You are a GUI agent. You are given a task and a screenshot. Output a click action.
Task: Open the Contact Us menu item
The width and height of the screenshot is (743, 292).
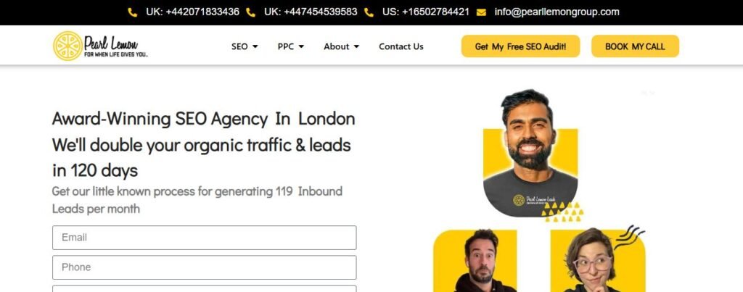401,46
